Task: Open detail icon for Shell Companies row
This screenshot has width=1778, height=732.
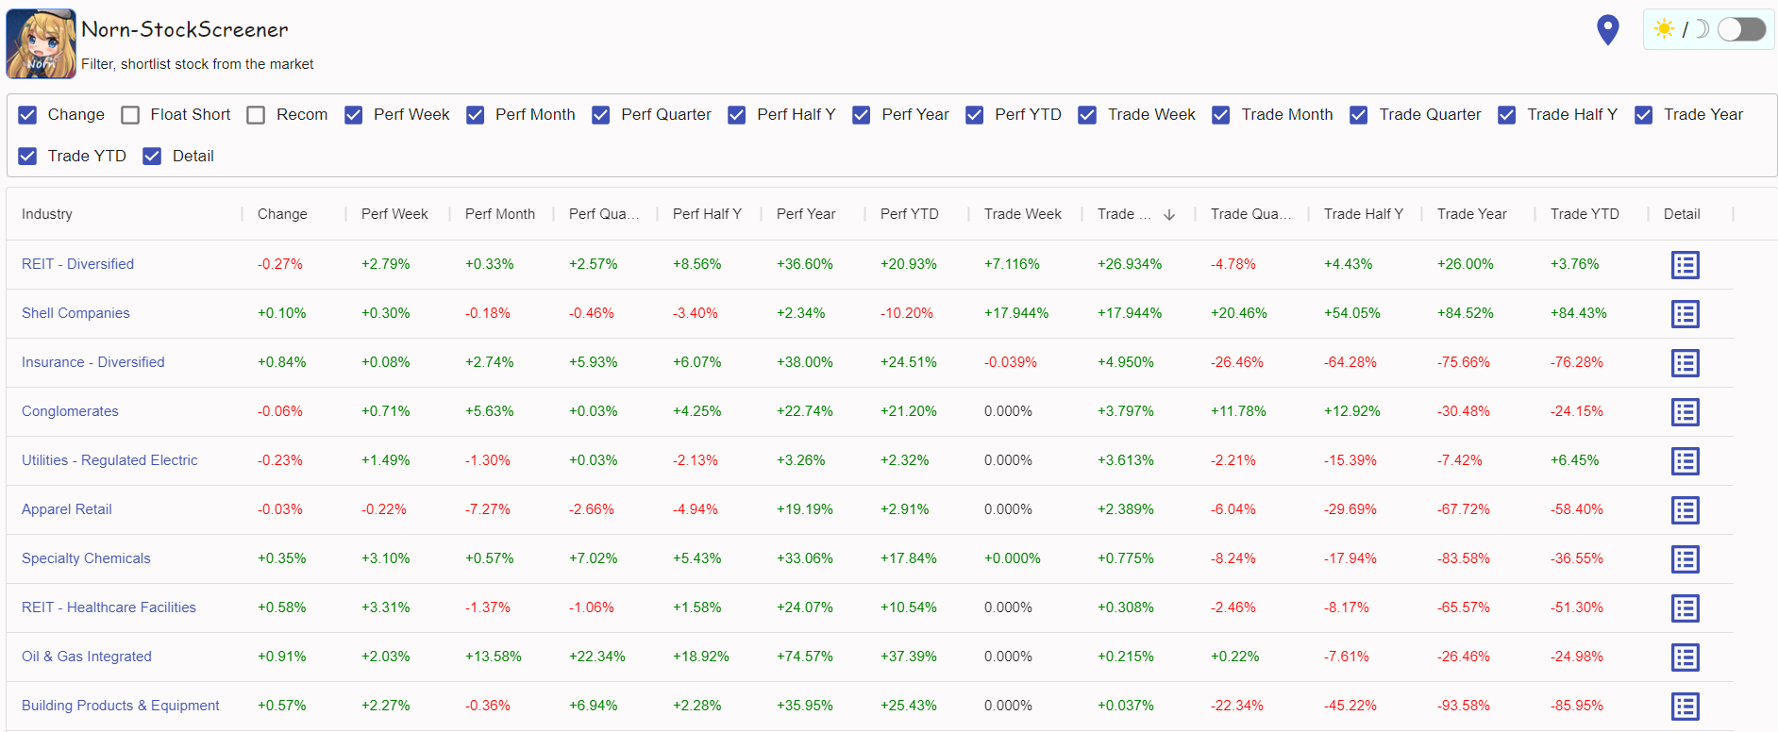Action: [1685, 314]
